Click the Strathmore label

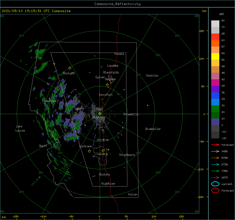pos(127,155)
